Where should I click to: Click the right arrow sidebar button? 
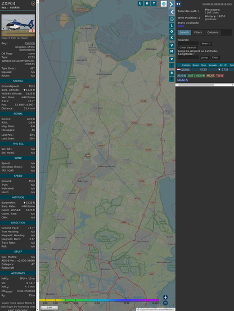[x=172, y=4]
